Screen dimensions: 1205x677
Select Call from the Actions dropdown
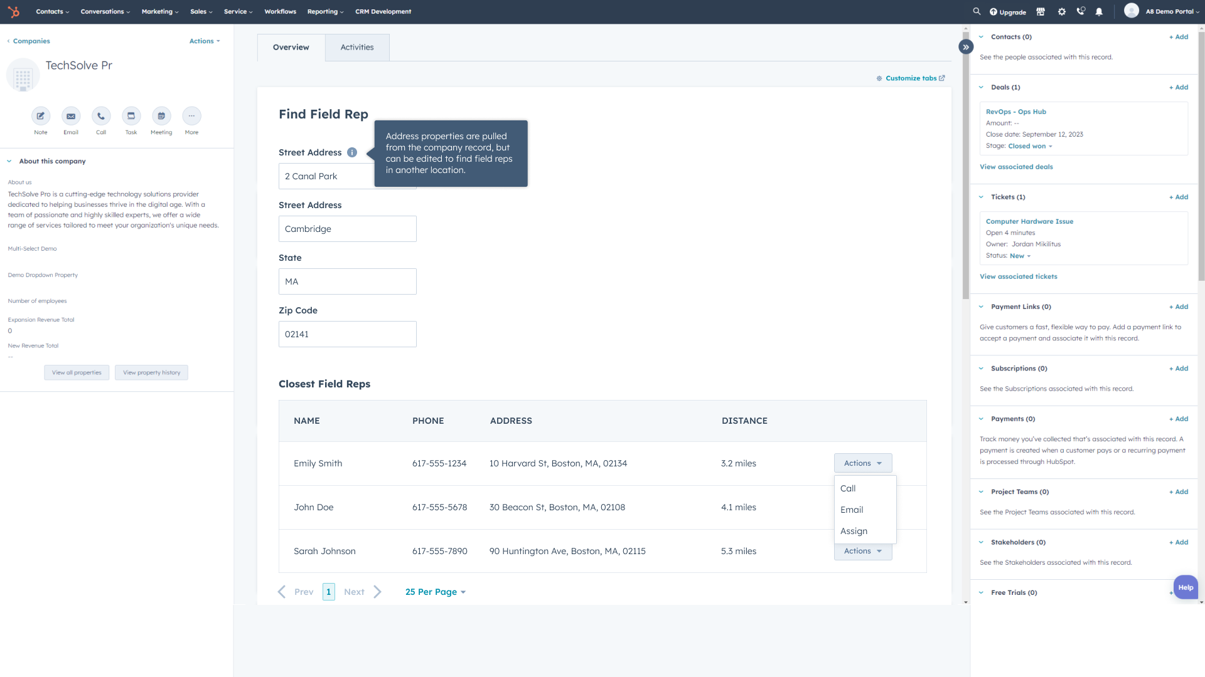point(865,488)
